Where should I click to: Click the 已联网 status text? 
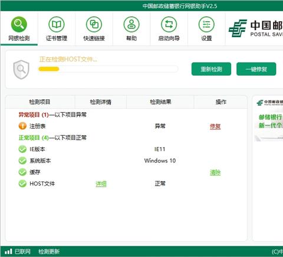[x=22, y=252]
